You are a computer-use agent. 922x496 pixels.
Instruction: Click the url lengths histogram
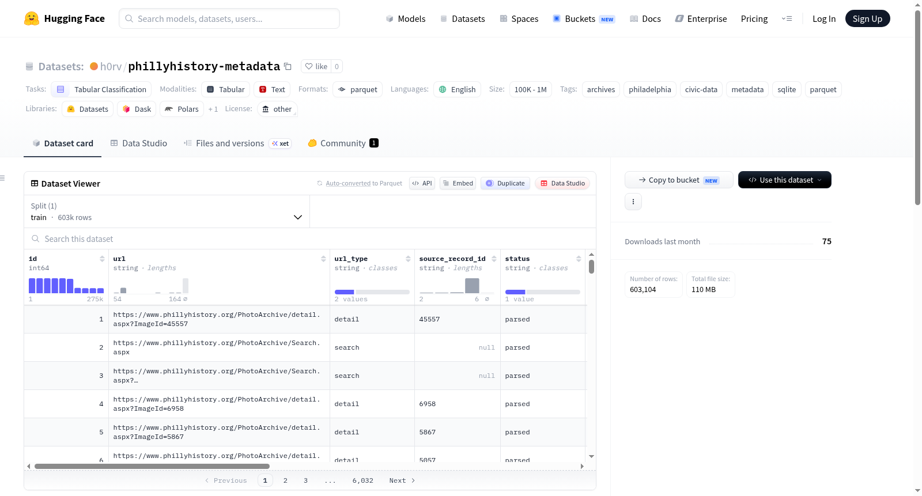point(151,286)
